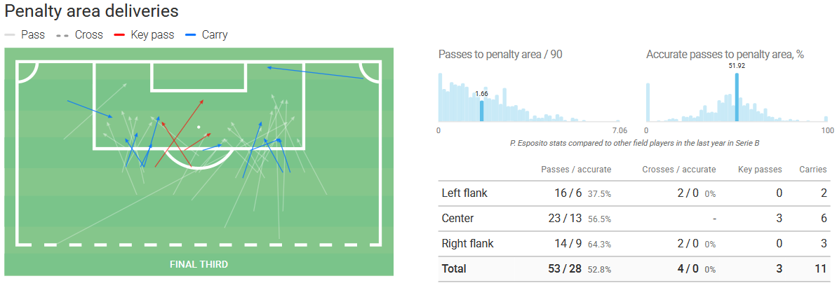Click the red Key pass legend marker
Viewport: 837px width, 288px height.
pos(119,34)
